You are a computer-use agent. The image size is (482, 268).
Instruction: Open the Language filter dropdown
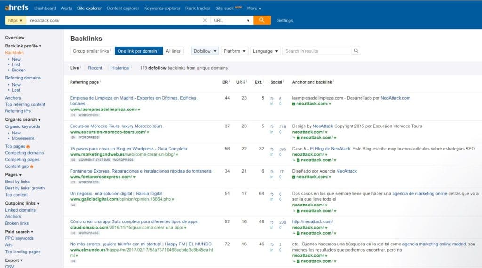tap(265, 51)
